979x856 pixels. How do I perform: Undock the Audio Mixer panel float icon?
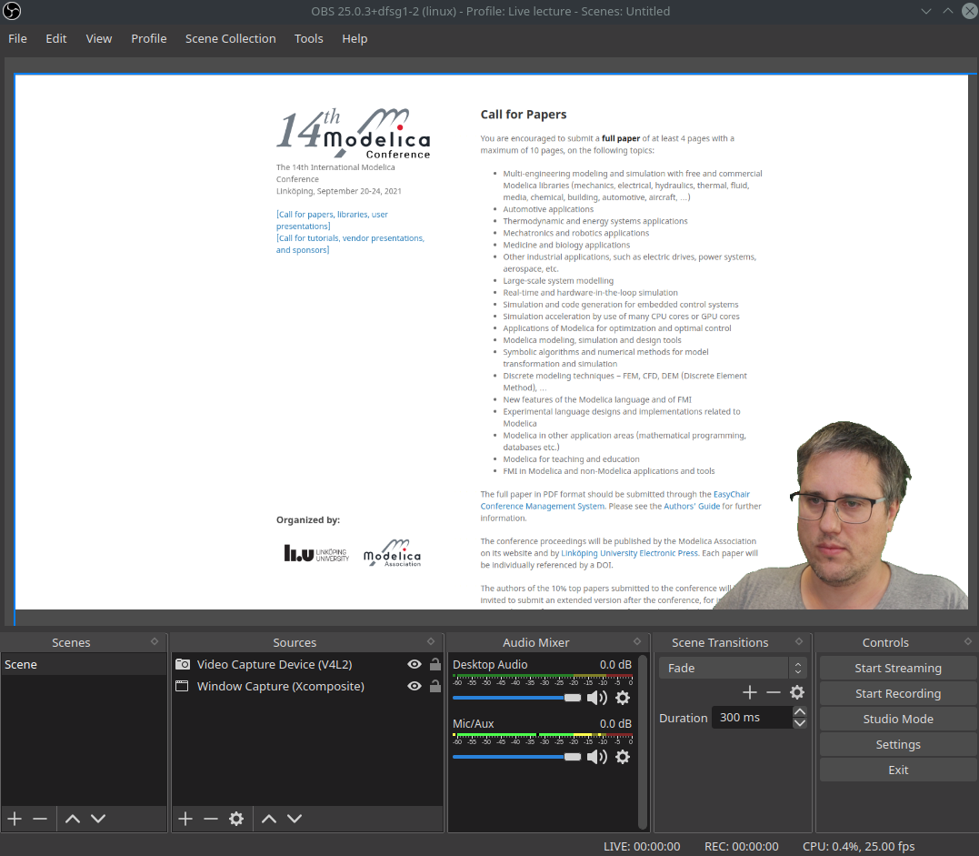pyautogui.click(x=637, y=641)
